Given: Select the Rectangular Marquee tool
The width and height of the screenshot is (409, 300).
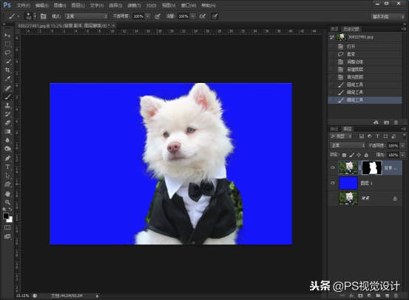Looking at the screenshot, I should (x=7, y=44).
